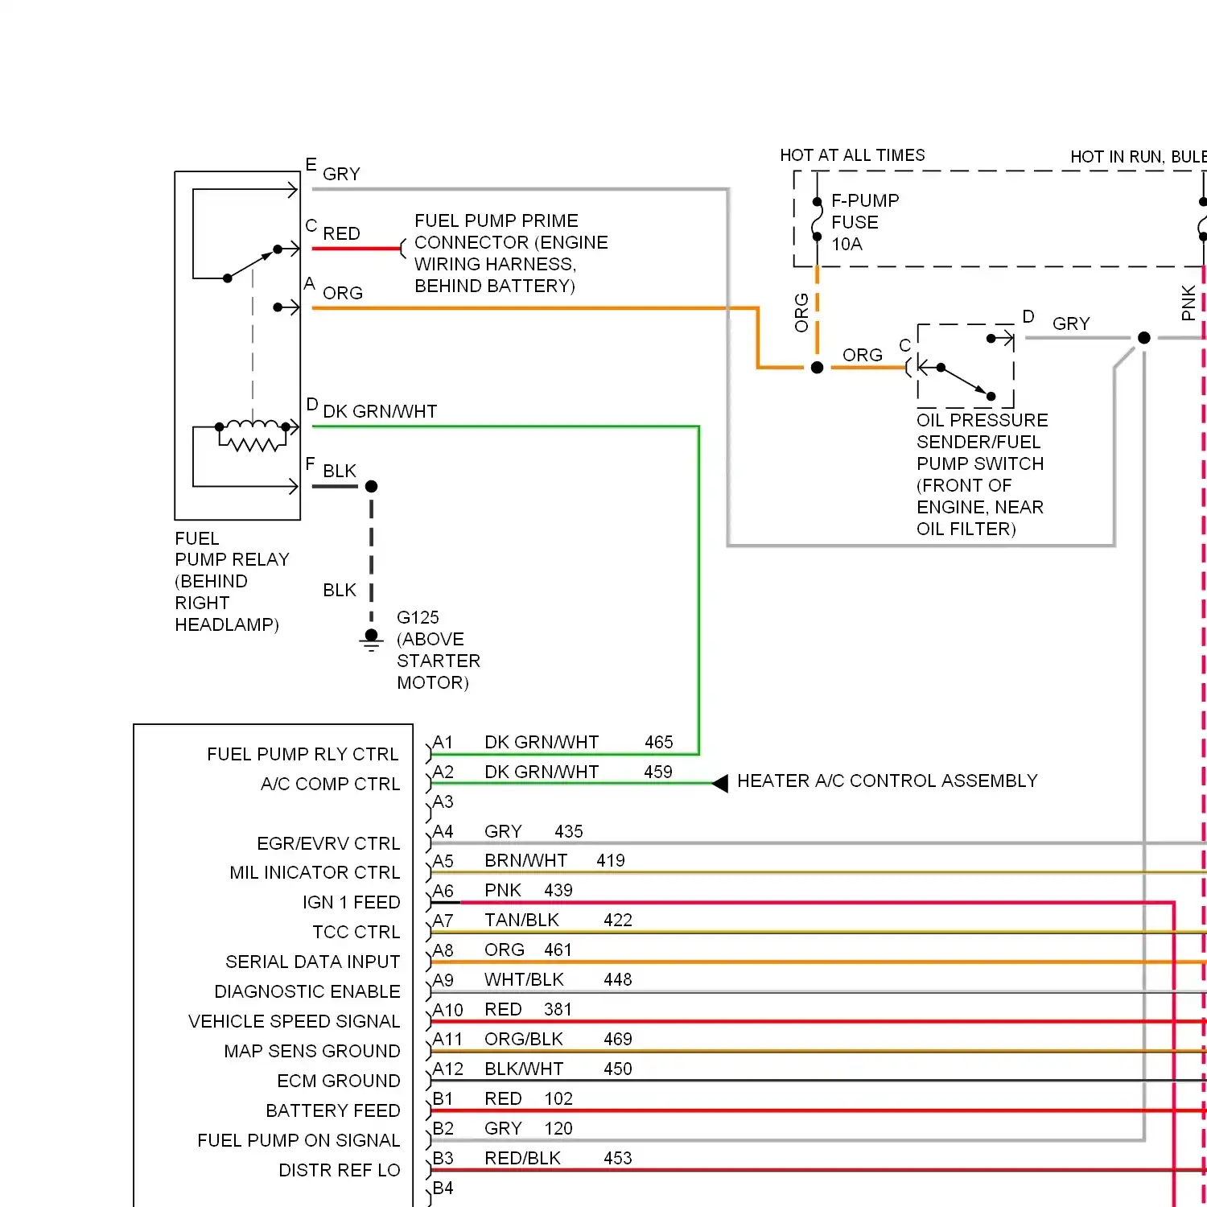Click the orange wire splice dot near ORG
This screenshot has height=1207, width=1207.
click(817, 368)
